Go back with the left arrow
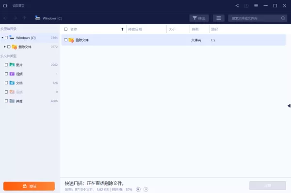The height and width of the screenshot is (193, 291). click(x=5, y=18)
